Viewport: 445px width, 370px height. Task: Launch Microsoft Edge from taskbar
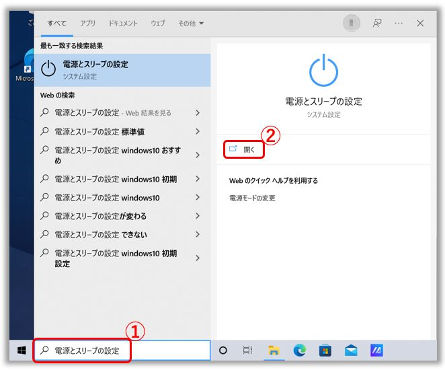tap(299, 350)
